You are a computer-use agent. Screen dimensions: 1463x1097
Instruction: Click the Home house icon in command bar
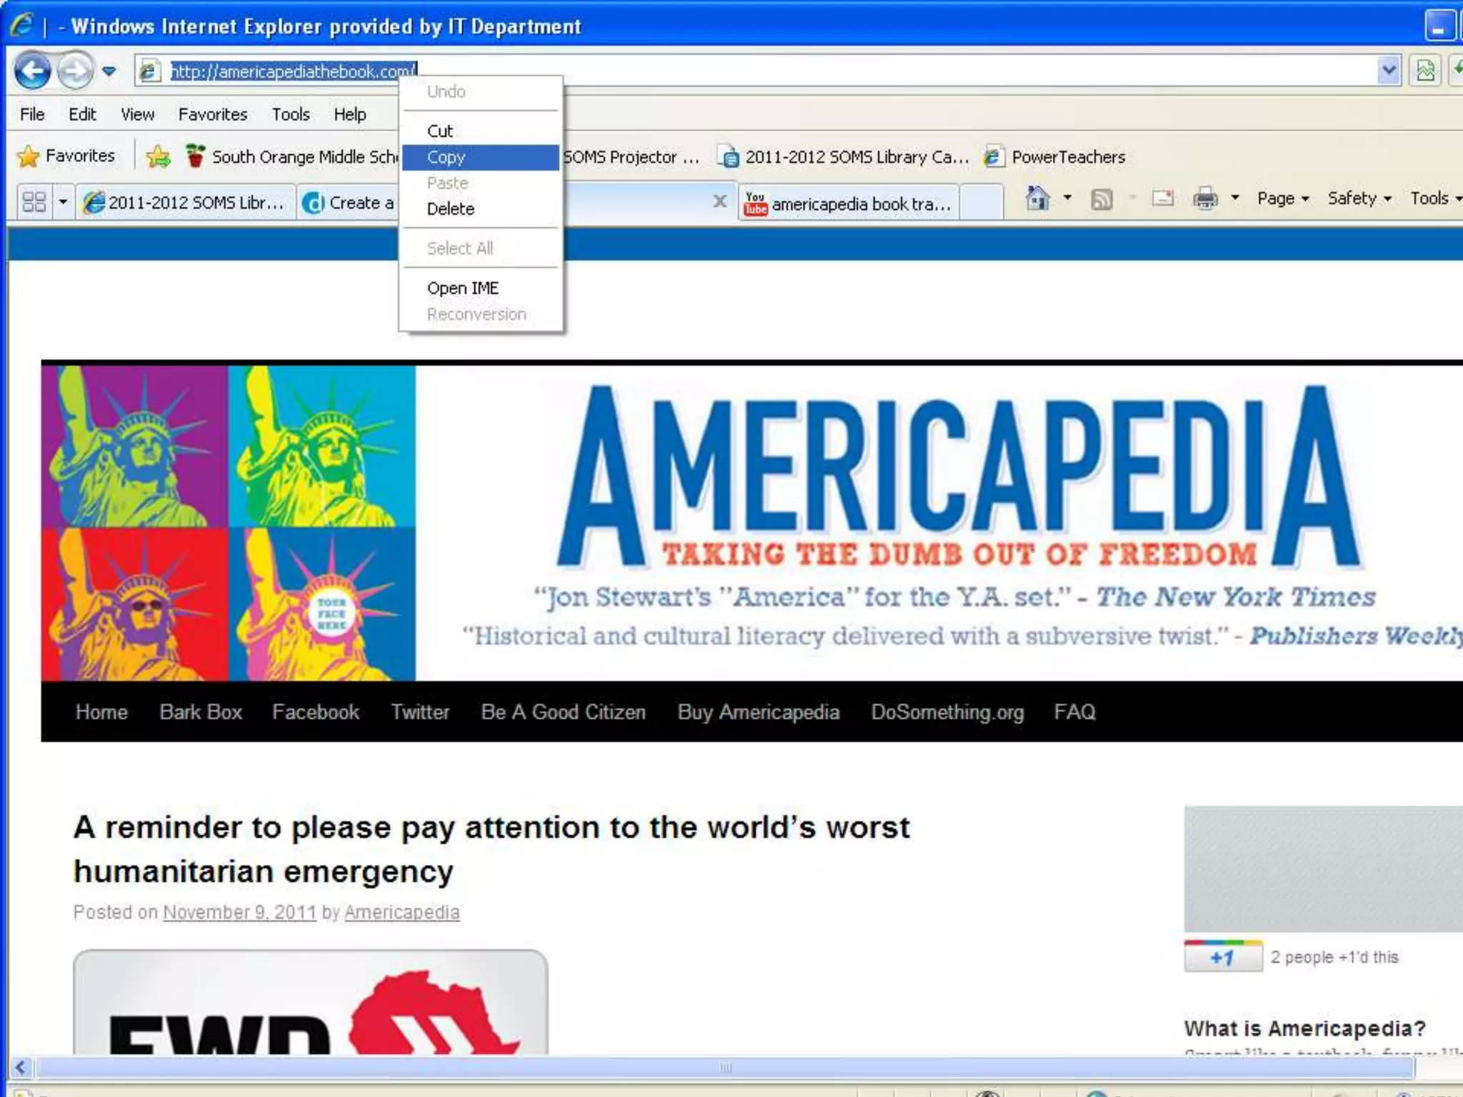[x=1037, y=199]
